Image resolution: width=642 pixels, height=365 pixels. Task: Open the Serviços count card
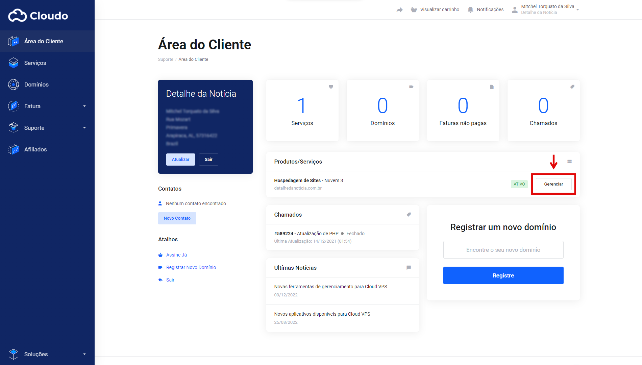point(302,111)
